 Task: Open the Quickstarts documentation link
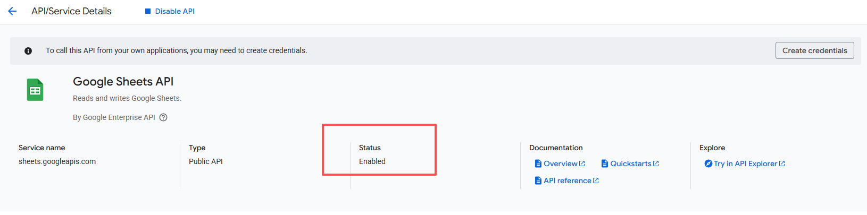coord(630,164)
